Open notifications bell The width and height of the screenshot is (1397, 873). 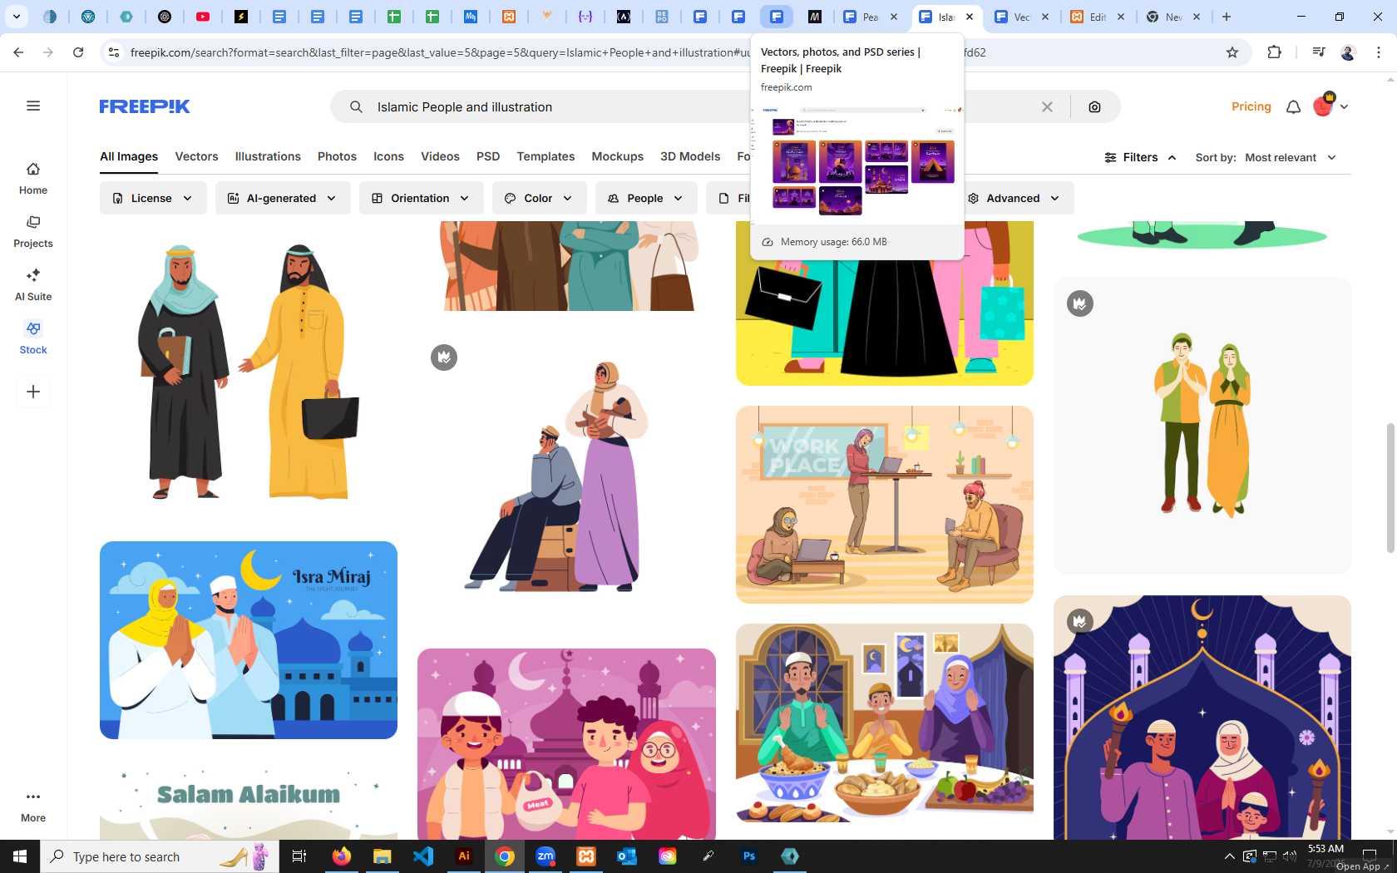1293,106
